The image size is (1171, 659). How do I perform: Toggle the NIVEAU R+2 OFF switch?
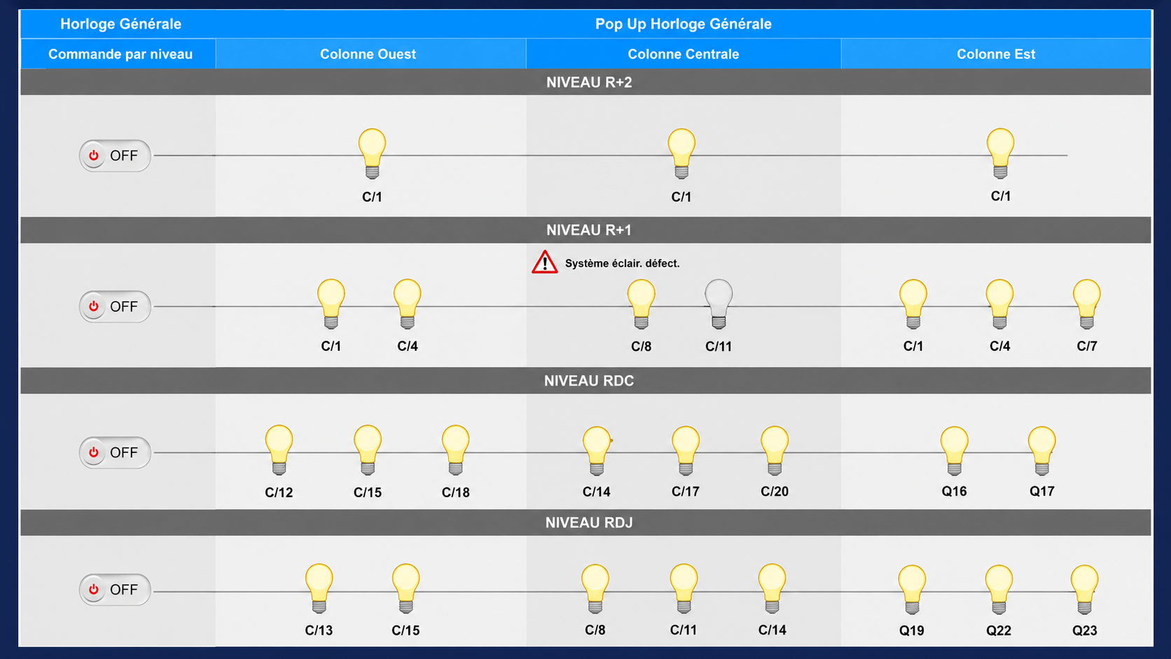(x=115, y=155)
